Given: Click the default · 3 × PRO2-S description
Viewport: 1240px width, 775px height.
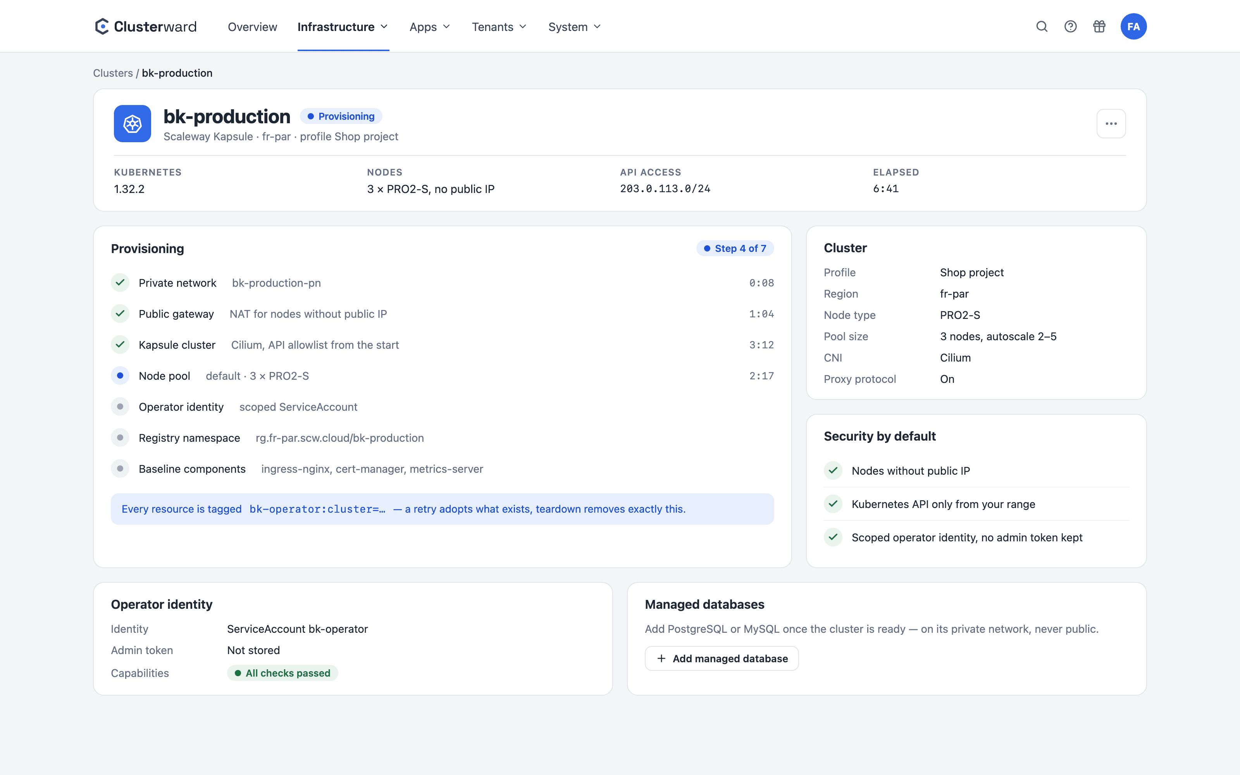Looking at the screenshot, I should 257,376.
